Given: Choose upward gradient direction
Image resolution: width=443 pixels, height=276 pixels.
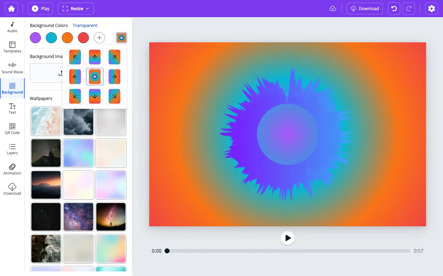Looking at the screenshot, I should [x=95, y=57].
